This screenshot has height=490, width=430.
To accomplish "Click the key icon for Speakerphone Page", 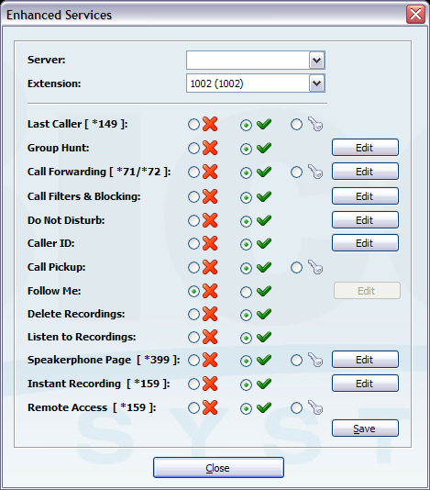I will click(x=315, y=360).
